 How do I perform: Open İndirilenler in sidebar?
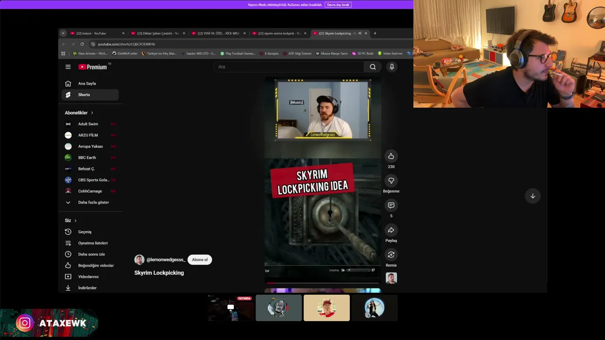[x=90, y=288]
